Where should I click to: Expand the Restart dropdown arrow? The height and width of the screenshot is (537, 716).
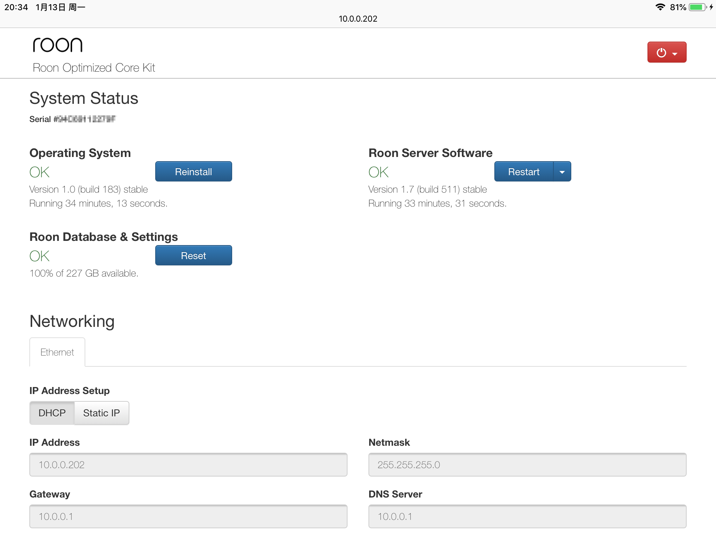[x=562, y=171]
